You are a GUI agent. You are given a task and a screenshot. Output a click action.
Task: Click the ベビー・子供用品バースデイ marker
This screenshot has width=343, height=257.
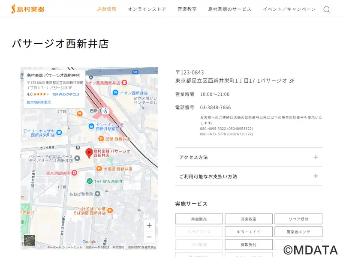coord(77,158)
